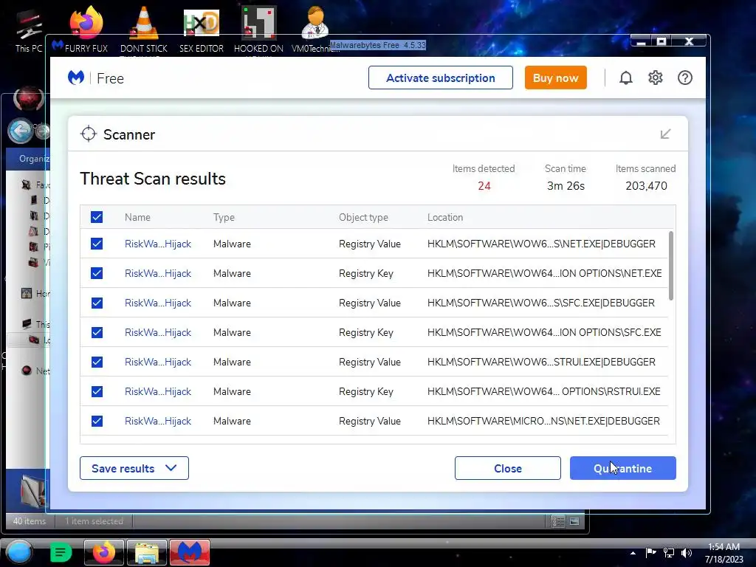Viewport: 756px width, 567px height.
Task: Switch Explorer to details view icon
Action: pyautogui.click(x=558, y=521)
